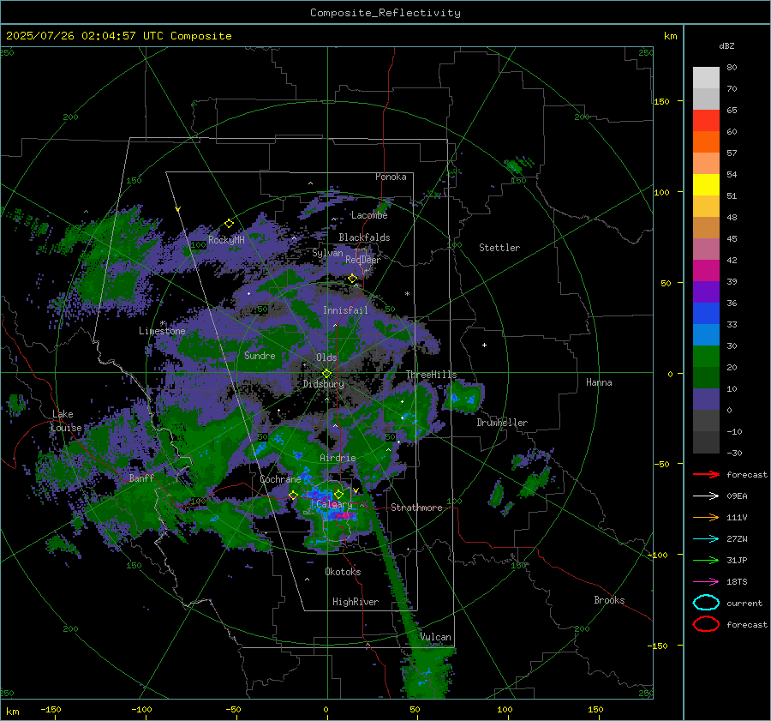
Task: Click the green 31JP arrow legend icon
Action: tap(706, 560)
